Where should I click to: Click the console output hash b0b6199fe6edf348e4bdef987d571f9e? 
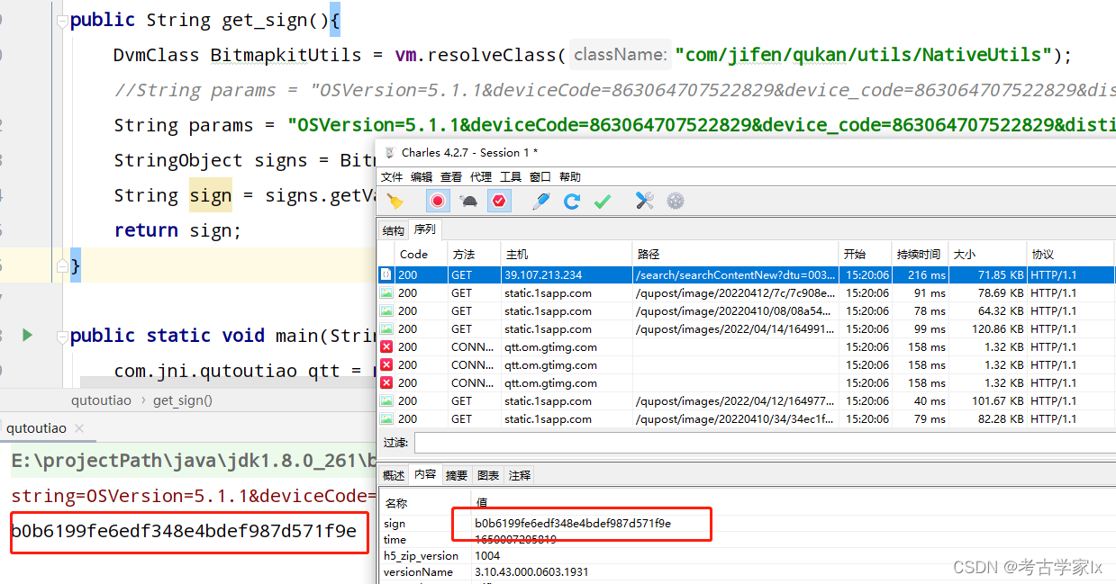(x=184, y=530)
